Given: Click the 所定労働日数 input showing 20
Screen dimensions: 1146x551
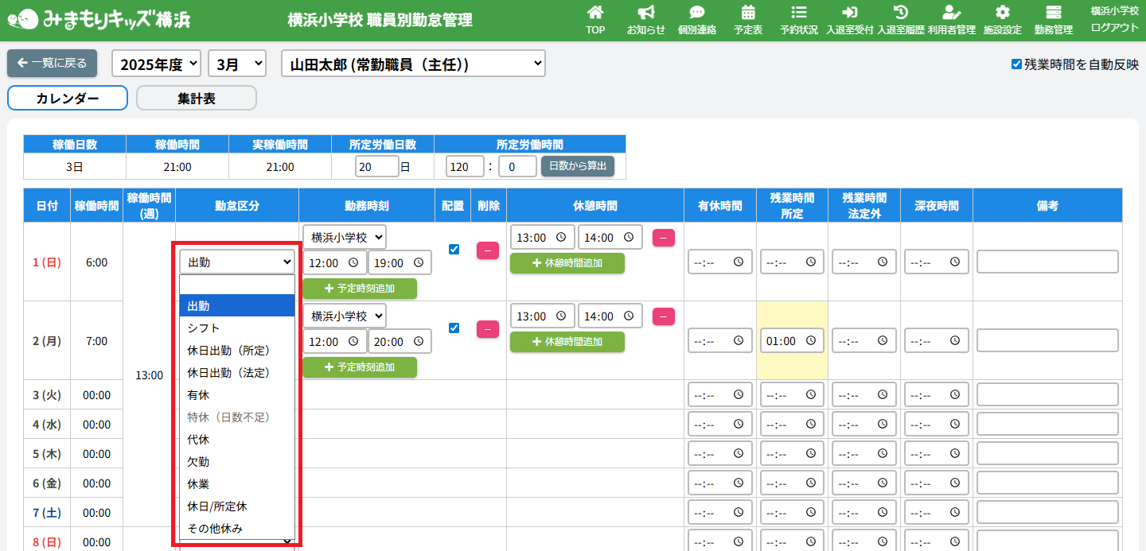Looking at the screenshot, I should coord(376,167).
